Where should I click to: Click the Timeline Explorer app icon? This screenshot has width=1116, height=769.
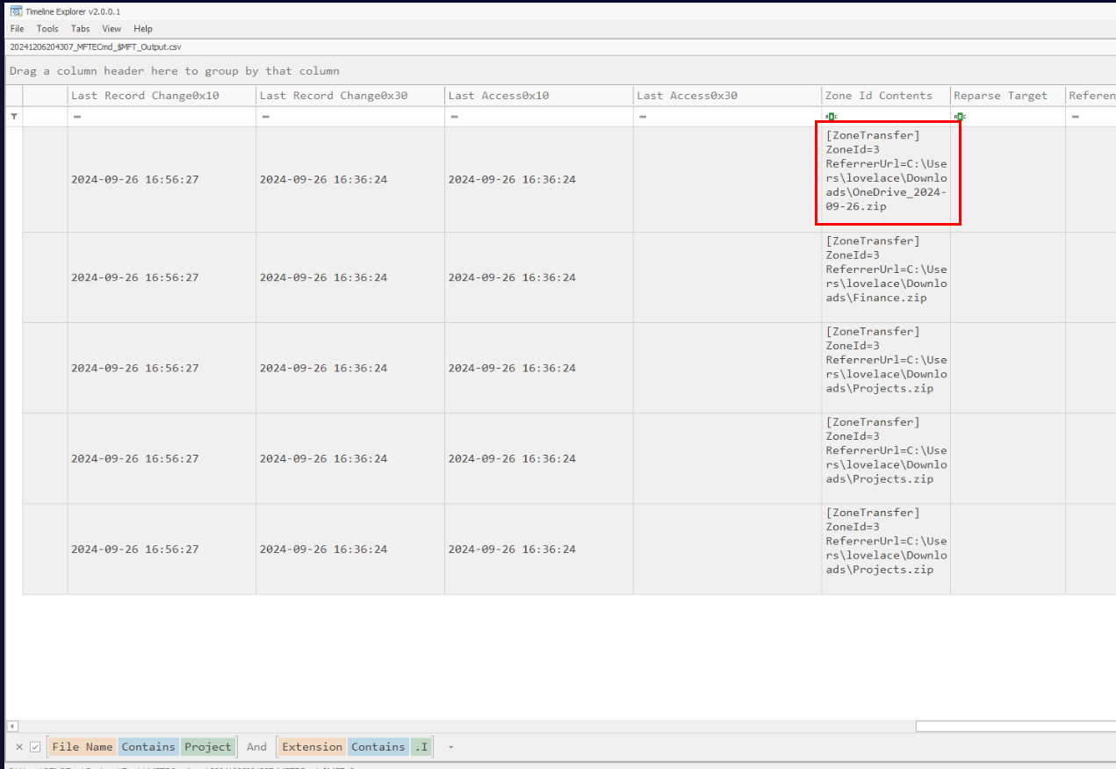click(x=16, y=11)
